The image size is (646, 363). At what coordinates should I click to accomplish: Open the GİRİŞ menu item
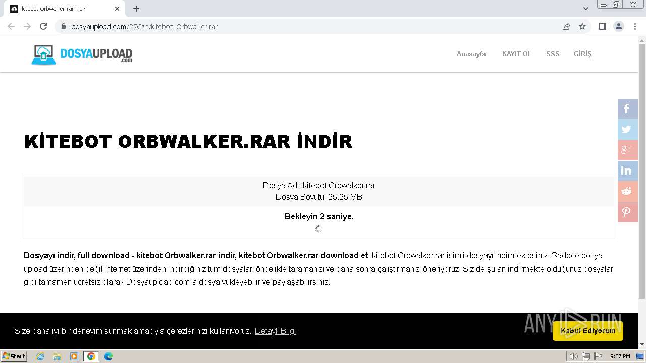582,54
